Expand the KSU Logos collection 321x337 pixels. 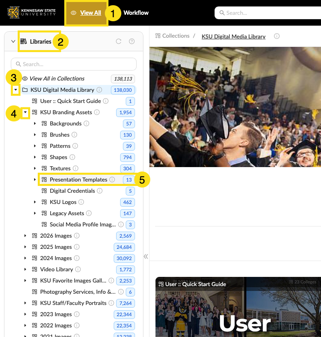[x=35, y=202]
